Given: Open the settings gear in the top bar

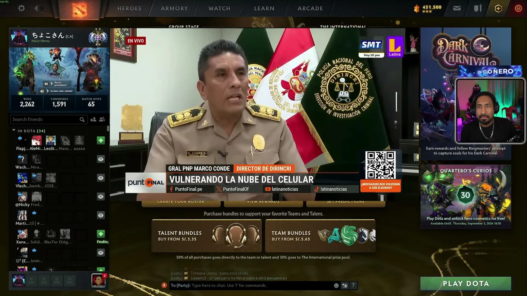Looking at the screenshot, I should 21,8.
